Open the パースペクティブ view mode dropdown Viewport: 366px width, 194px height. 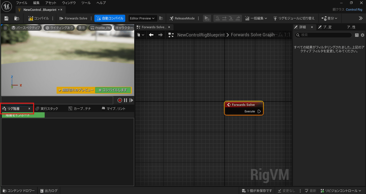coord(26,28)
